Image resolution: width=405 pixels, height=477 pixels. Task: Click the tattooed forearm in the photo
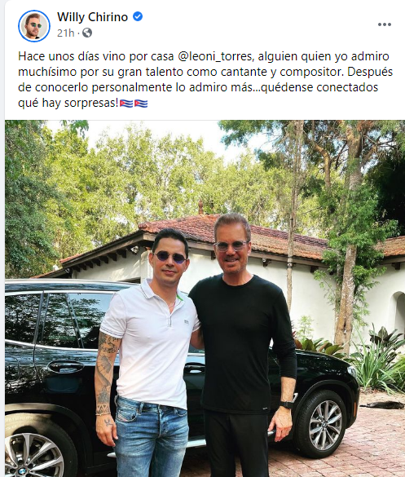(x=105, y=378)
